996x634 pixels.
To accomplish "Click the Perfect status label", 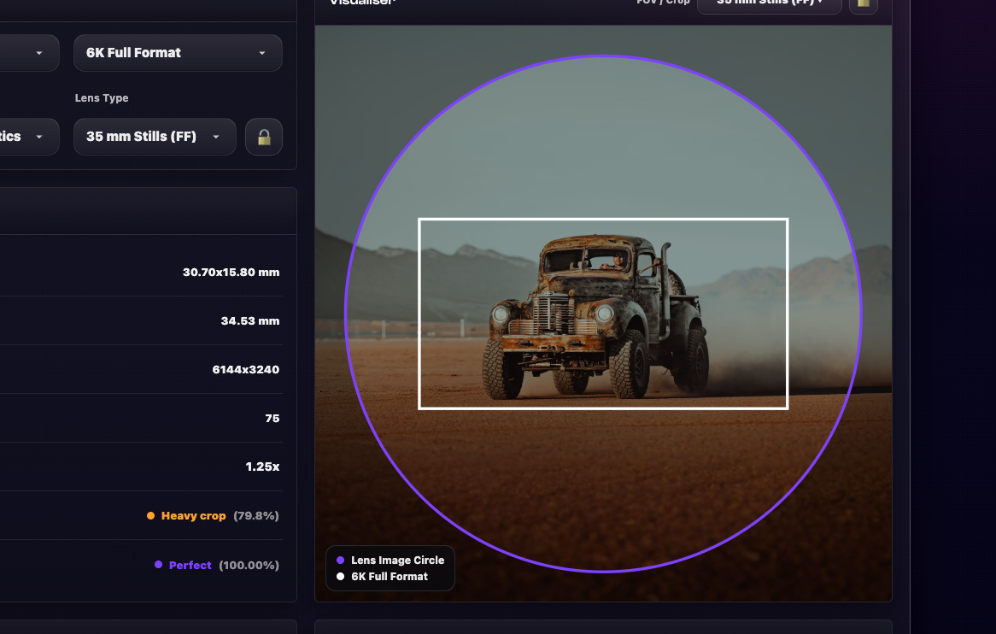I will (x=190, y=566).
